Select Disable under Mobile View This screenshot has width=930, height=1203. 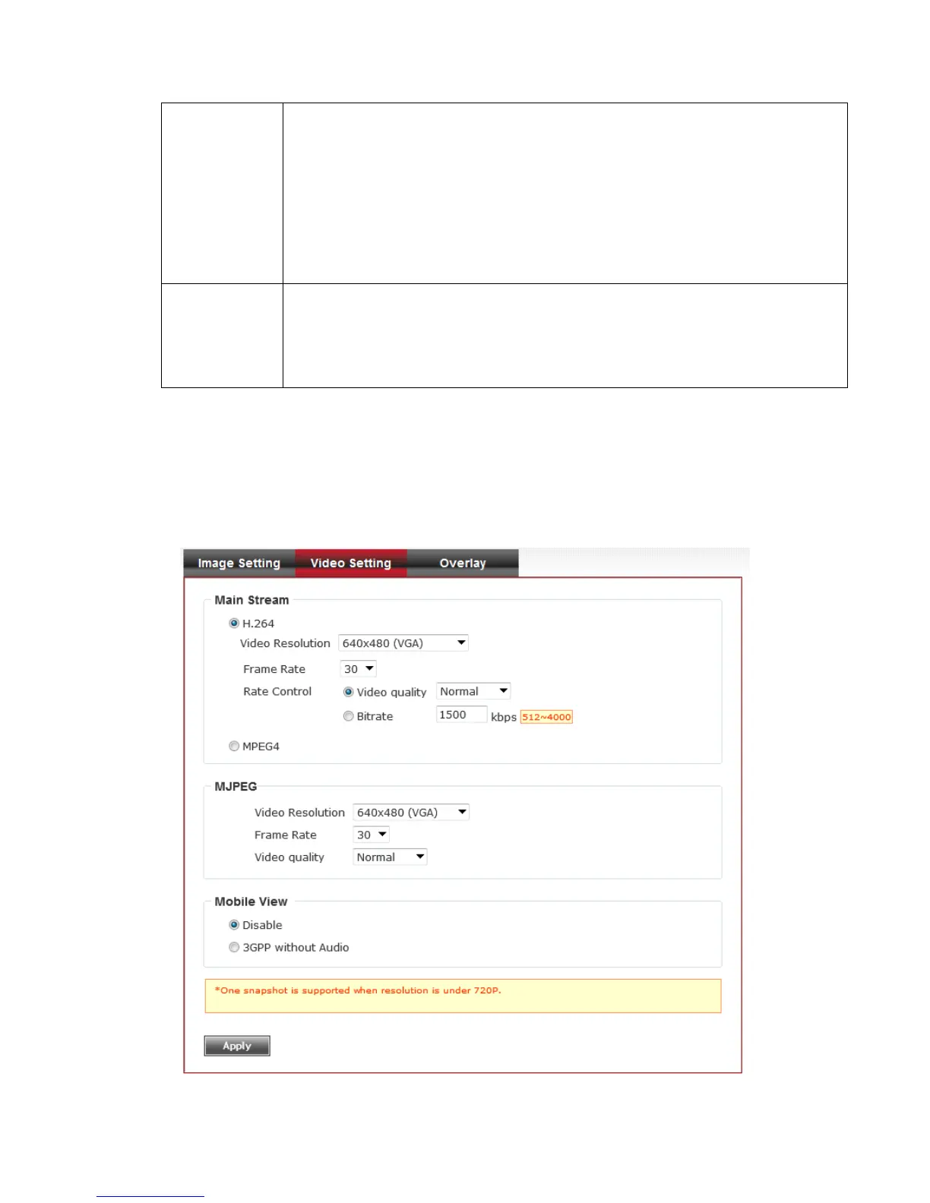tap(234, 925)
